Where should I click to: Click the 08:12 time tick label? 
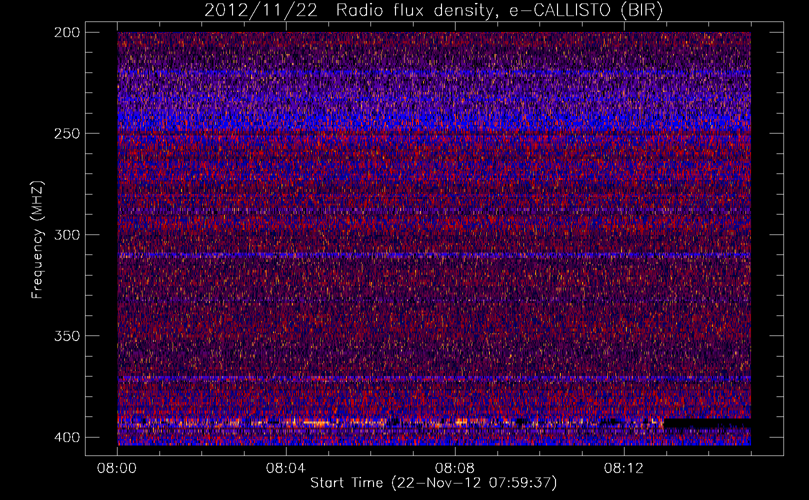[624, 468]
